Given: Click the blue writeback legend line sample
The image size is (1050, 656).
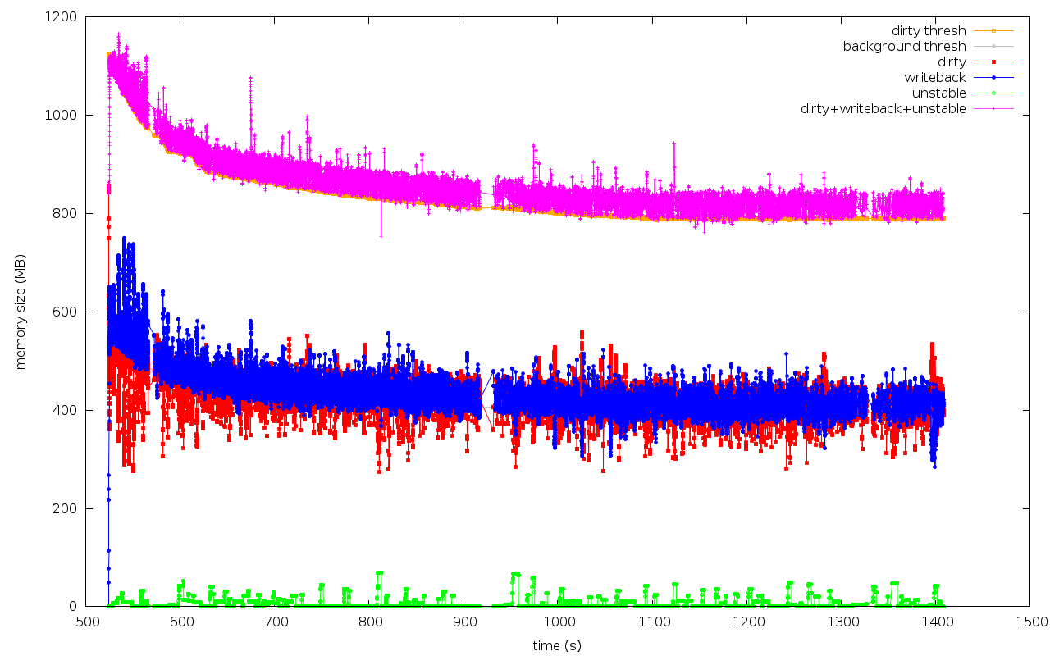Looking at the screenshot, I should 993,78.
